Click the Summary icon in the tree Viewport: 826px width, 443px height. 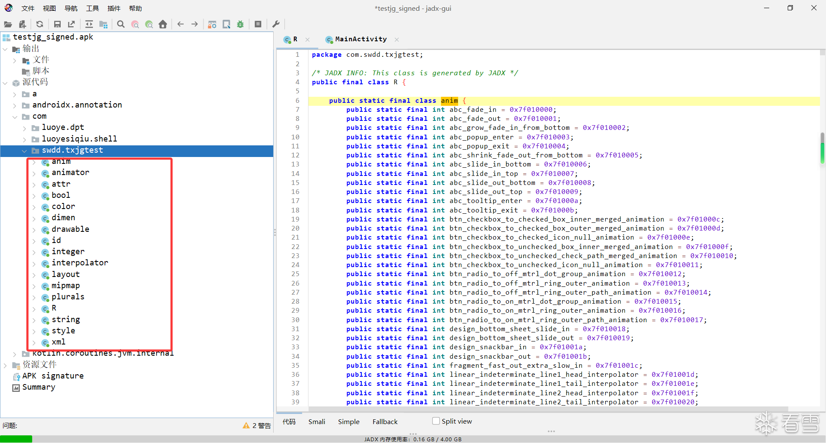[16, 388]
